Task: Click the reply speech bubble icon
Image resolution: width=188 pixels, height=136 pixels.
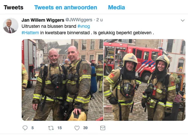Action: (x=25, y=128)
